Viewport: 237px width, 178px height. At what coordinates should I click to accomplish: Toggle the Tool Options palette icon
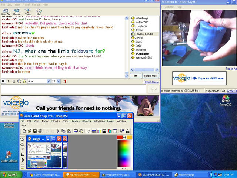94,131
